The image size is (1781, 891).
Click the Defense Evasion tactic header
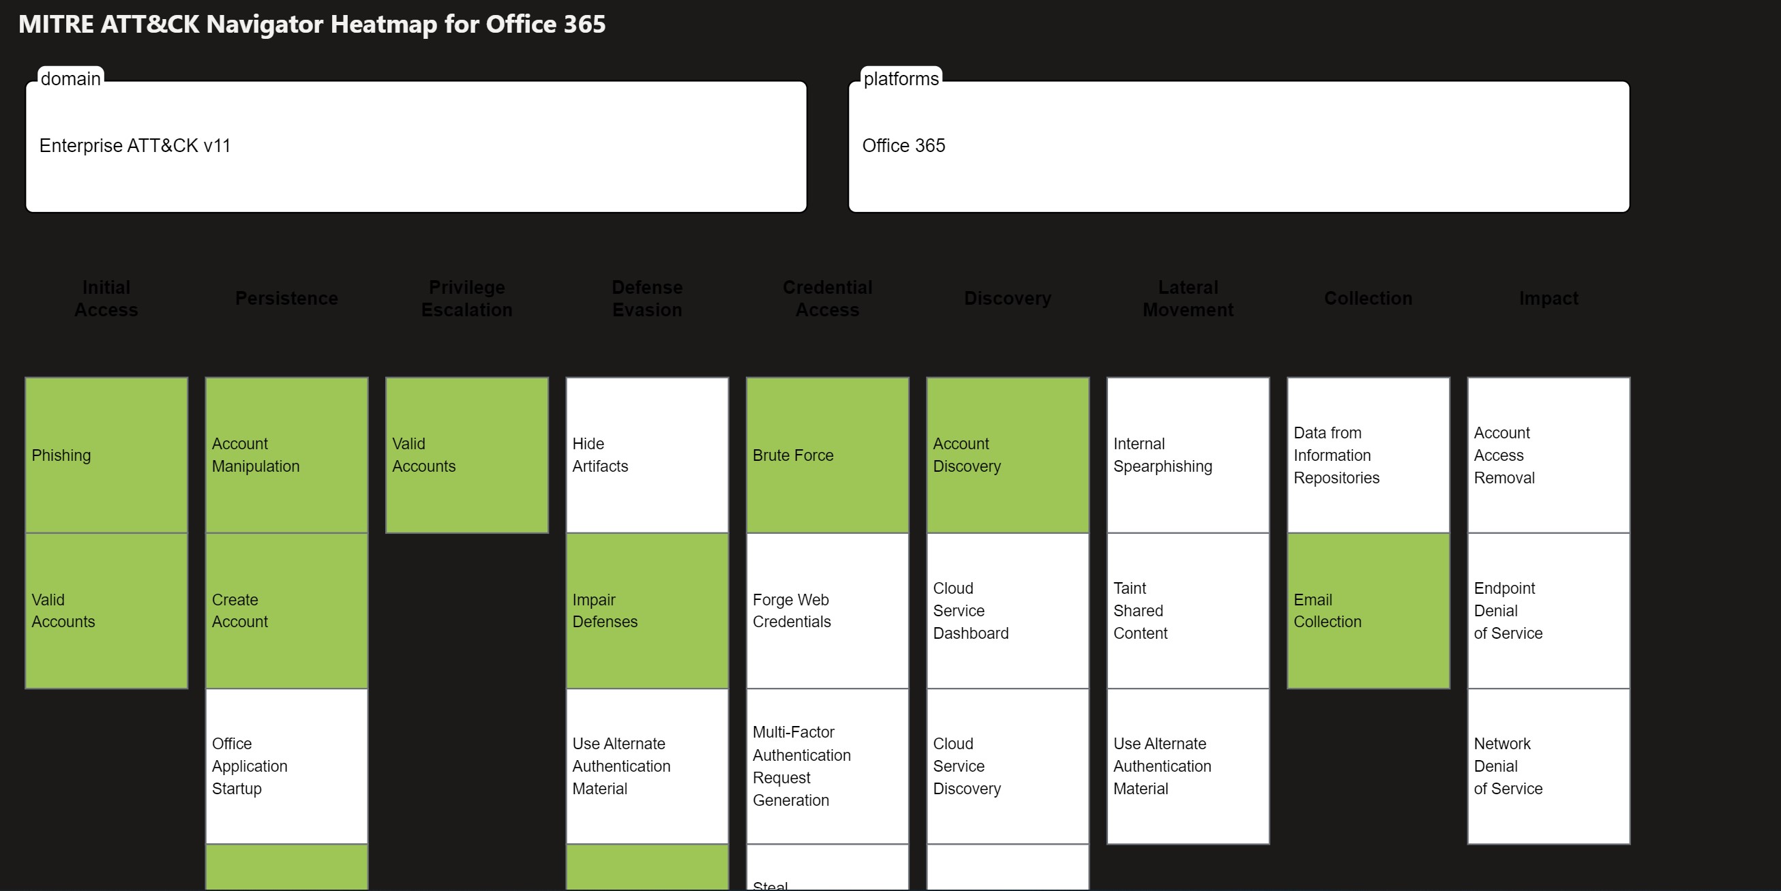click(x=647, y=299)
